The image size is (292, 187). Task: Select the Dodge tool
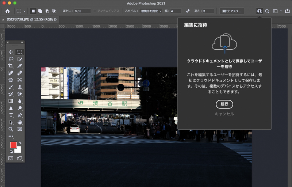click(x=20, y=108)
